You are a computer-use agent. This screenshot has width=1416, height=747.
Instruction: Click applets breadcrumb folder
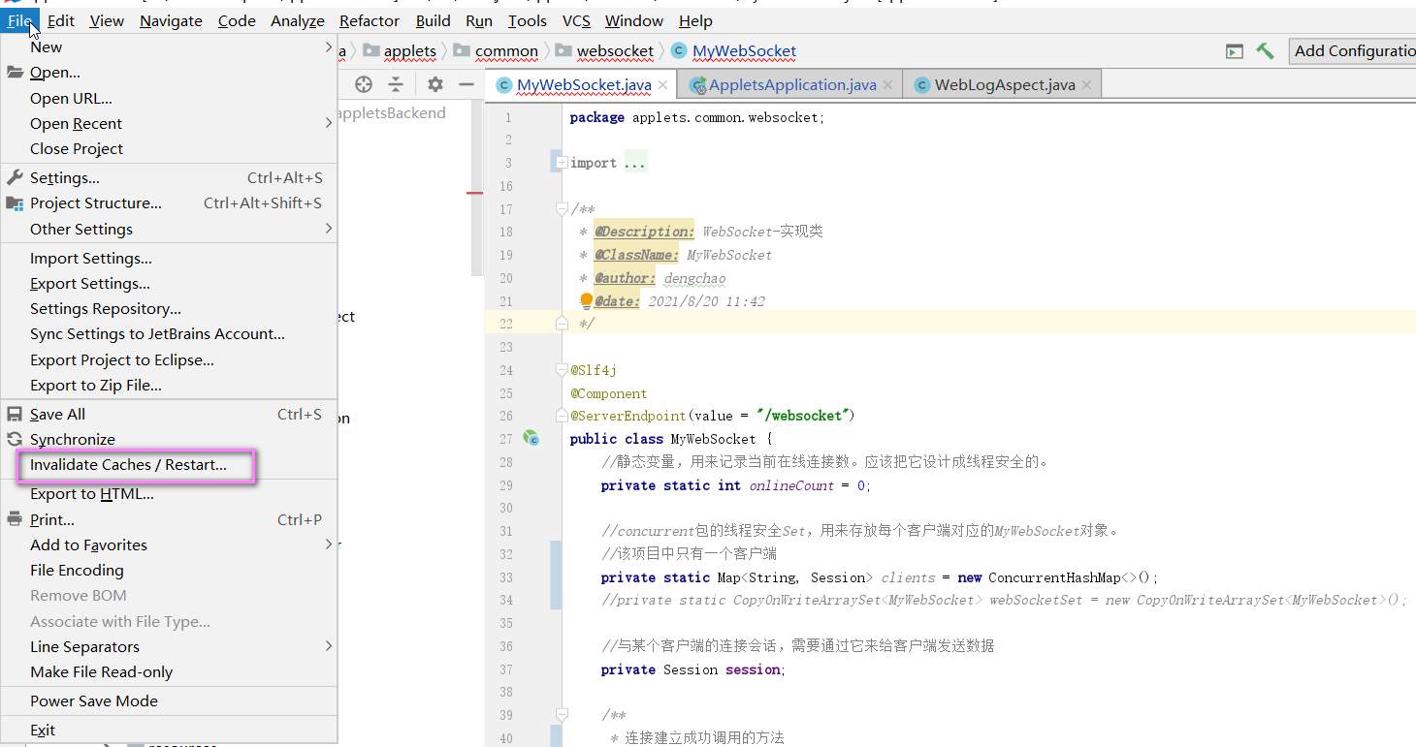coord(400,50)
